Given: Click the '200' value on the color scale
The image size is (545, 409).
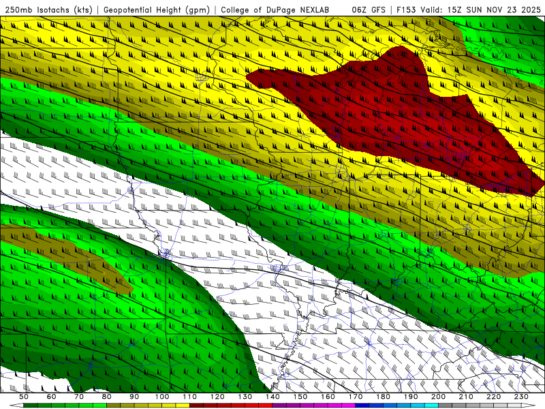Looking at the screenshot, I should tap(438, 397).
